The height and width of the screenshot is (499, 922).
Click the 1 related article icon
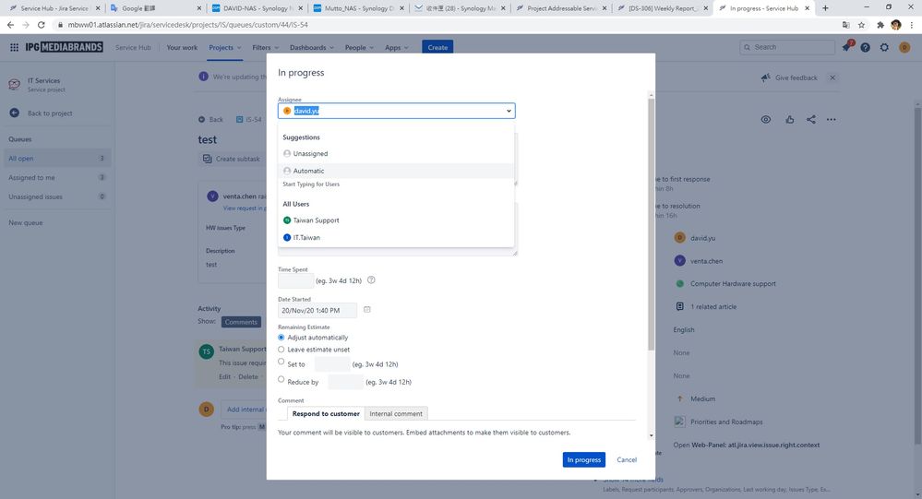coord(680,306)
